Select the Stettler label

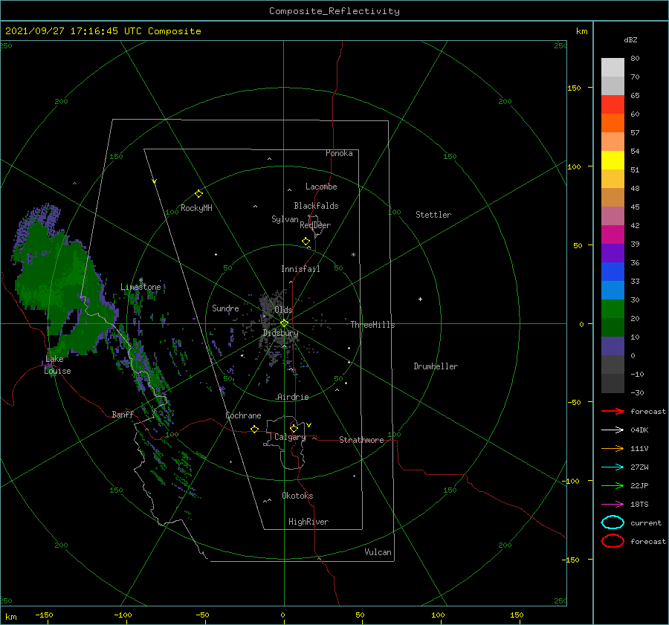pyautogui.click(x=433, y=215)
